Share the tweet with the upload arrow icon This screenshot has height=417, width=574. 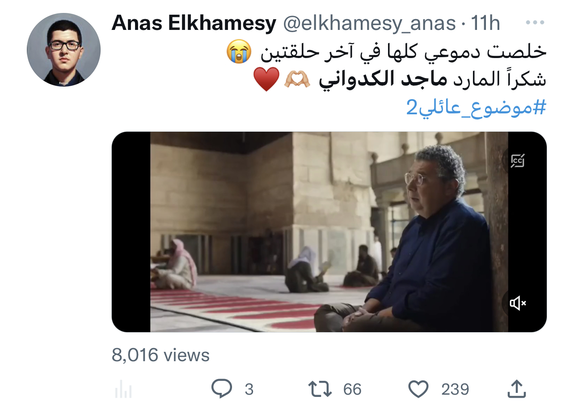click(516, 389)
